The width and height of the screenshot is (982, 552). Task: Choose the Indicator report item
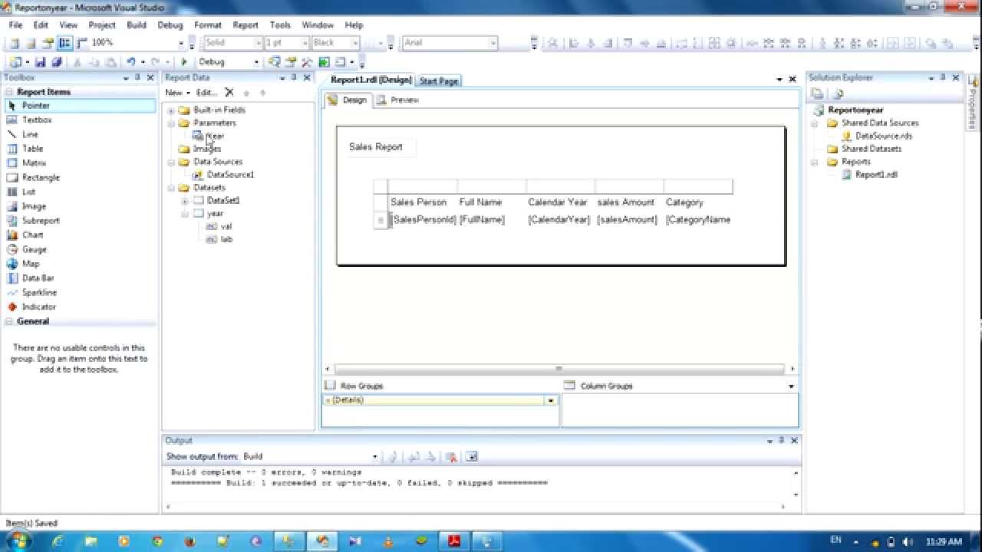point(38,307)
